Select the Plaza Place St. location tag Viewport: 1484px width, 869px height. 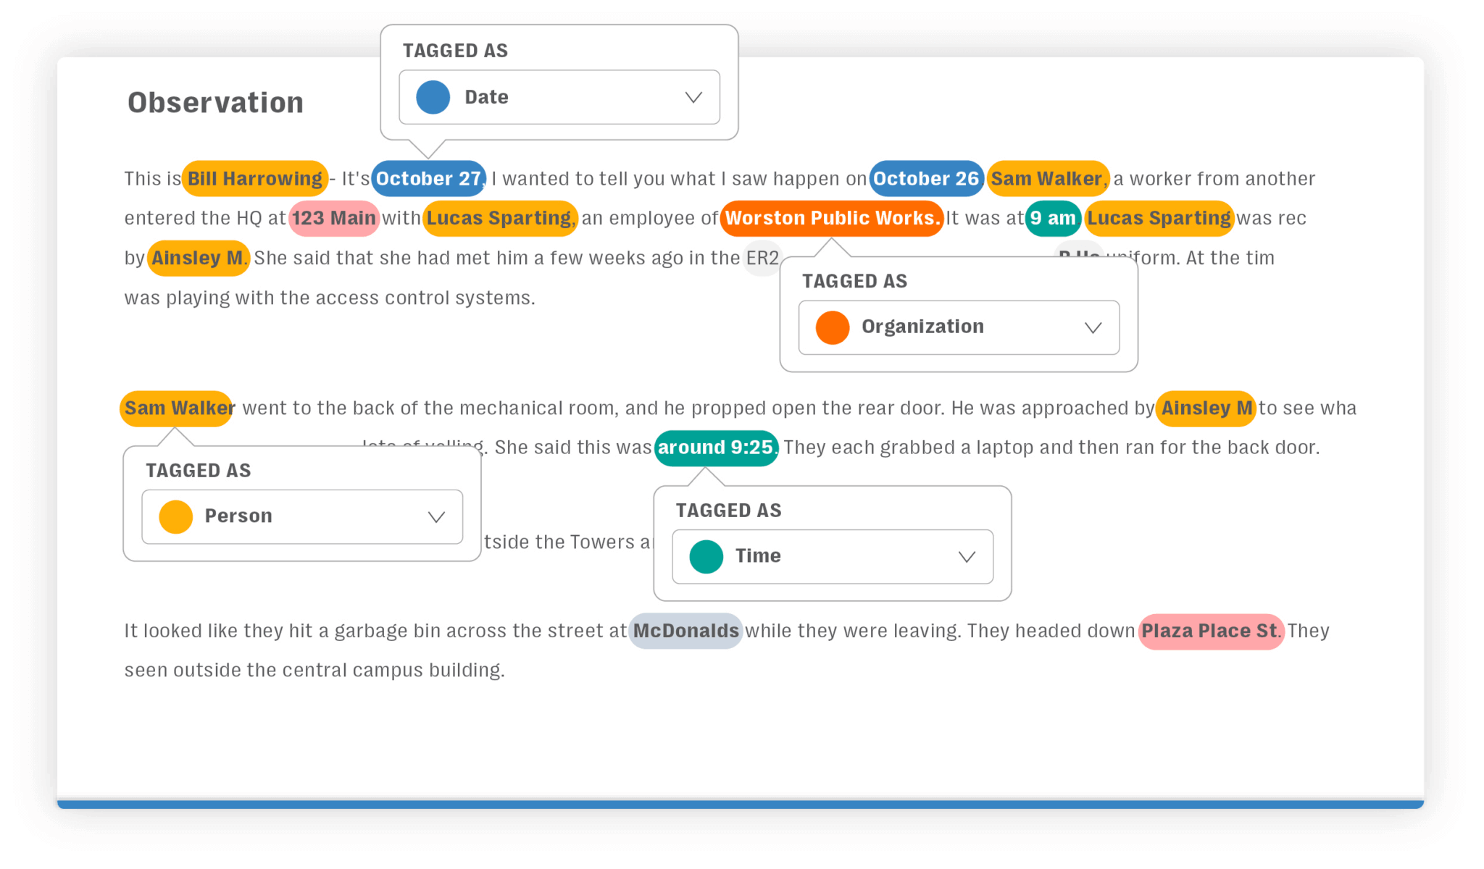point(1210,631)
